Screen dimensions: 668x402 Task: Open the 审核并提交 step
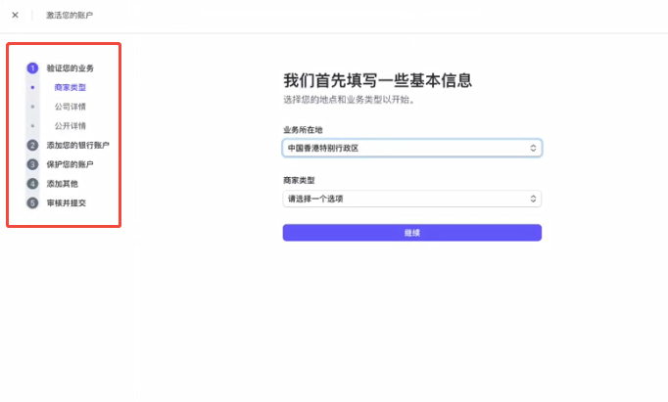(67, 202)
